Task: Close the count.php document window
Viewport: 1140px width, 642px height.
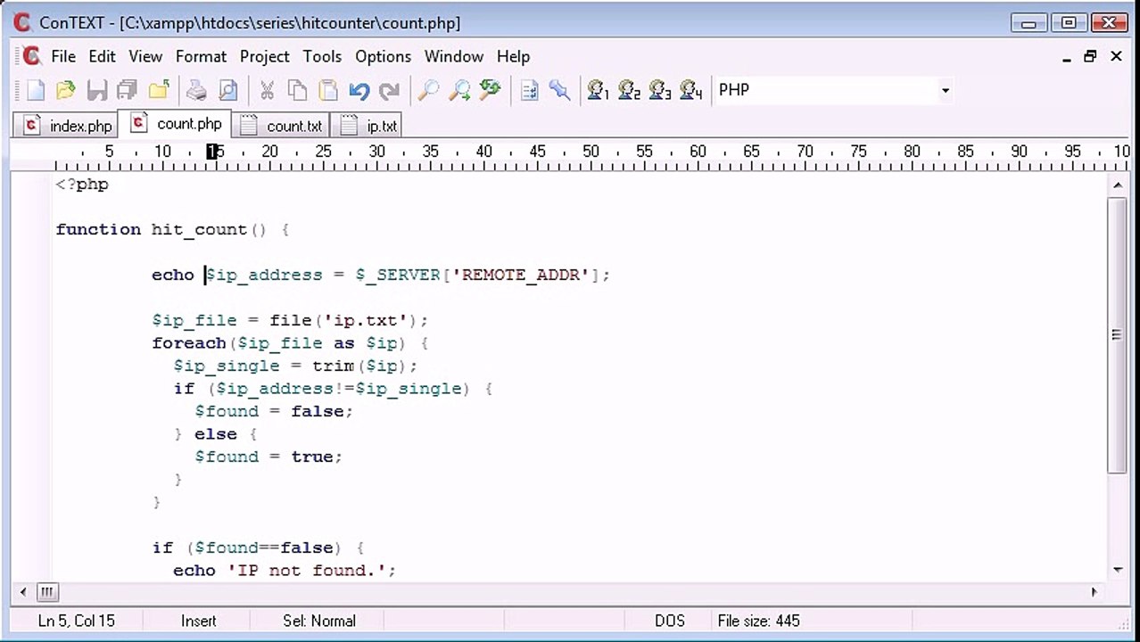Action: (1116, 56)
